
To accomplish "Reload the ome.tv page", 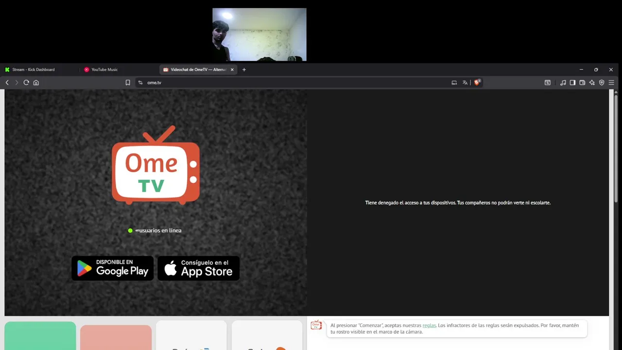I will click(26, 83).
